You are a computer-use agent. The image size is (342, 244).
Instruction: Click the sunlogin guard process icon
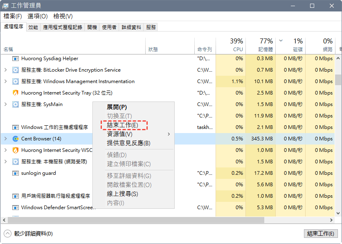tap(15, 173)
